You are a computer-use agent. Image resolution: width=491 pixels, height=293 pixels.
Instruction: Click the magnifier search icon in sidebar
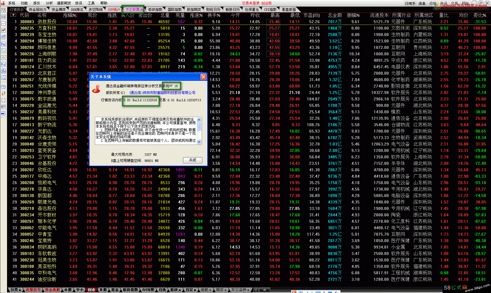(3, 78)
